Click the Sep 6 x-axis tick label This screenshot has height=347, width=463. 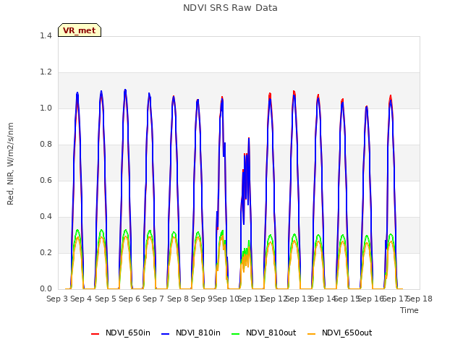(x=129, y=299)
